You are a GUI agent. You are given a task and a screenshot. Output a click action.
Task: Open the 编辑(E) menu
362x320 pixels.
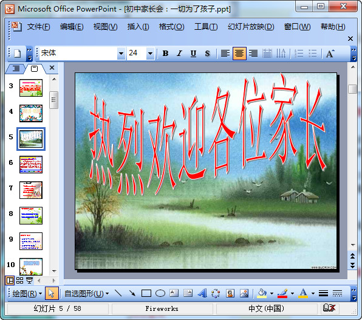point(72,27)
